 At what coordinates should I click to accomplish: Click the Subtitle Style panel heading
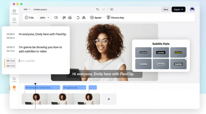click(x=161, y=44)
